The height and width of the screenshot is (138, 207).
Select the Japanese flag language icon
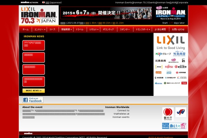pyautogui.click(x=43, y=2)
